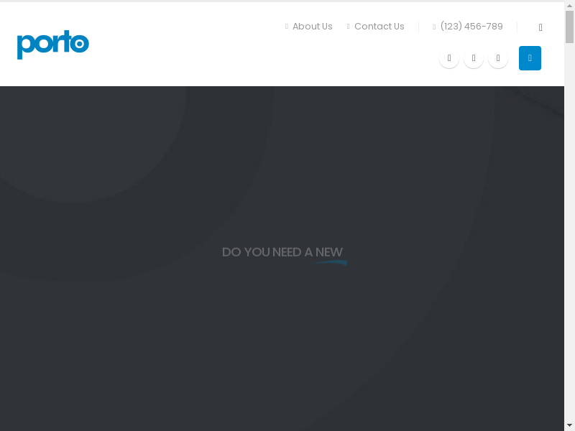Open search via top-right header icon
Viewport: 575px width, 431px height.
coord(540,27)
